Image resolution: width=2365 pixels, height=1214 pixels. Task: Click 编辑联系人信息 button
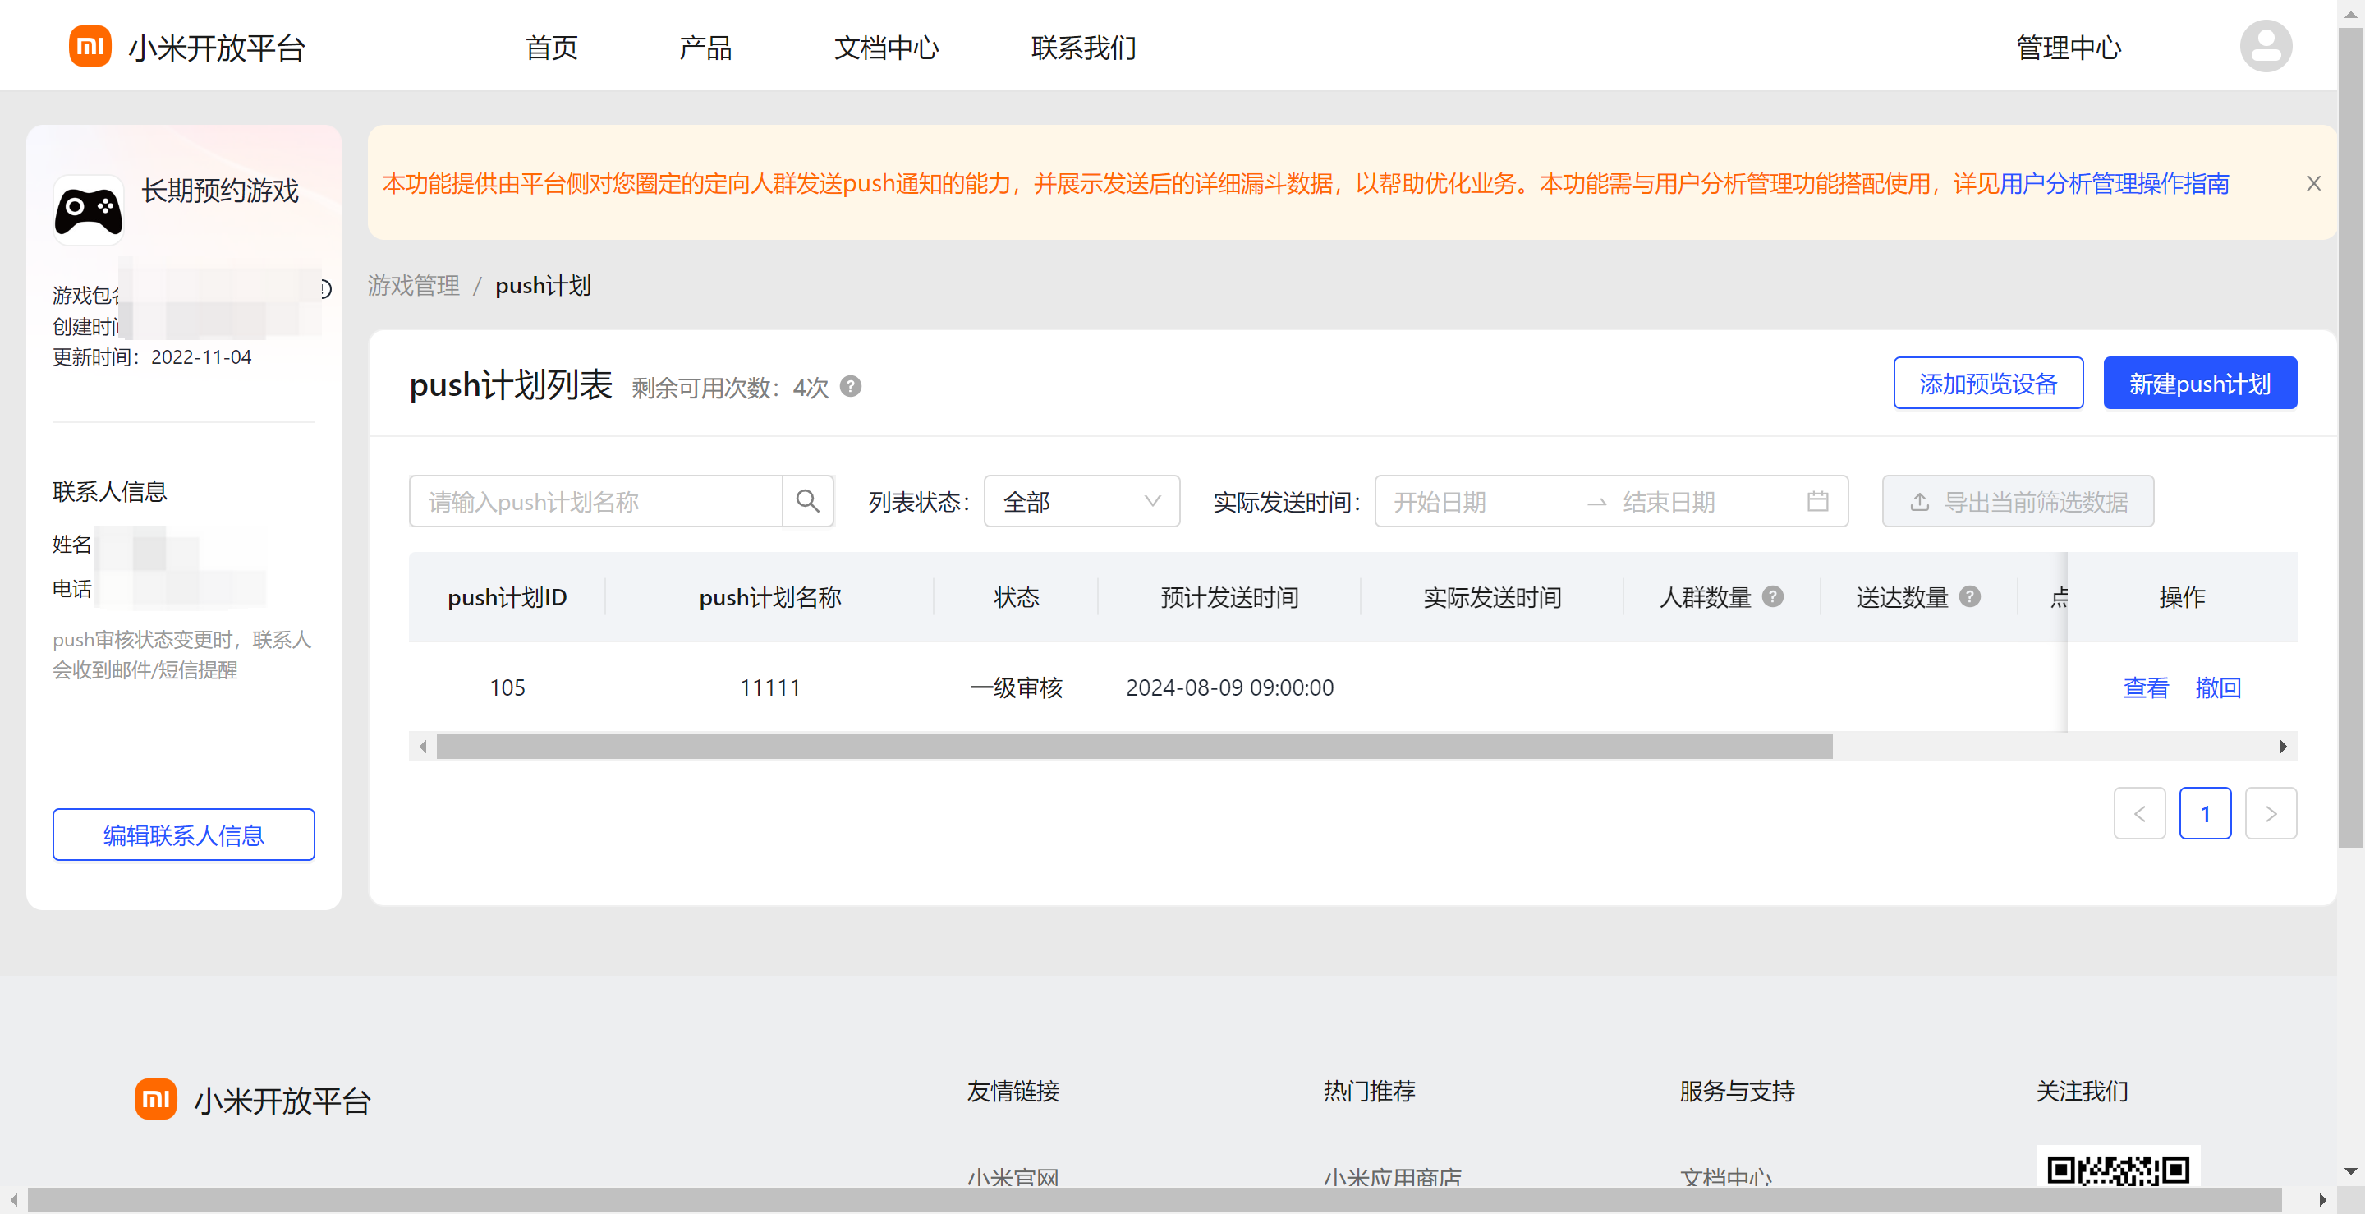click(184, 835)
